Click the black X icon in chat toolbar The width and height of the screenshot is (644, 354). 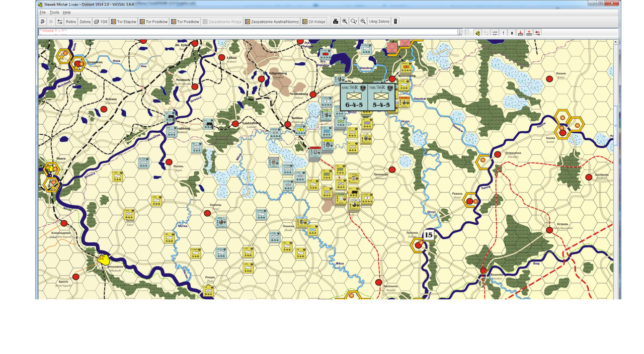pyautogui.click(x=512, y=33)
